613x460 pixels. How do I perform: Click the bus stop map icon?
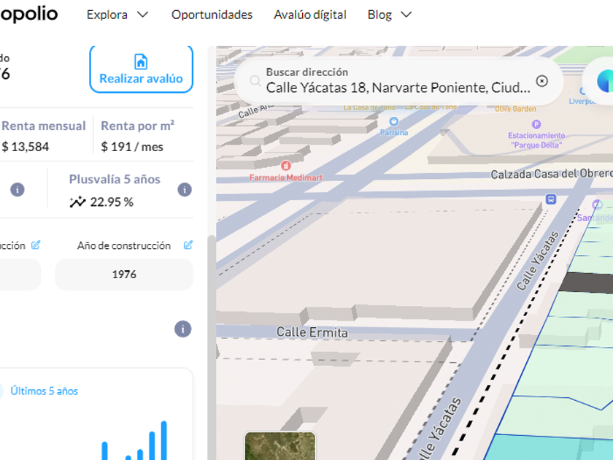551,199
